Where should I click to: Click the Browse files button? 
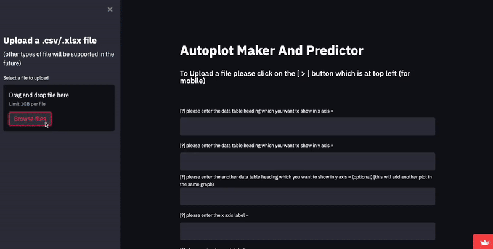(x=30, y=119)
